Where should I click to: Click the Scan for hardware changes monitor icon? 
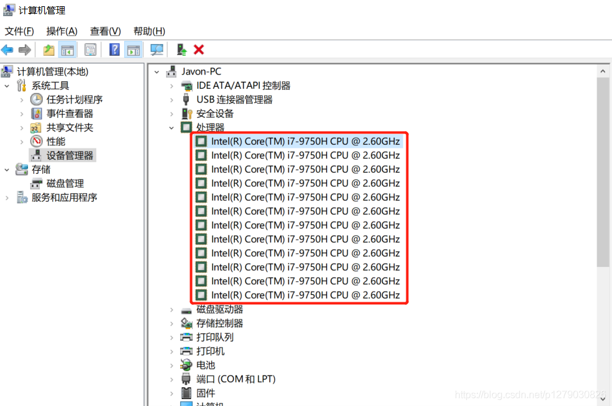(x=157, y=50)
